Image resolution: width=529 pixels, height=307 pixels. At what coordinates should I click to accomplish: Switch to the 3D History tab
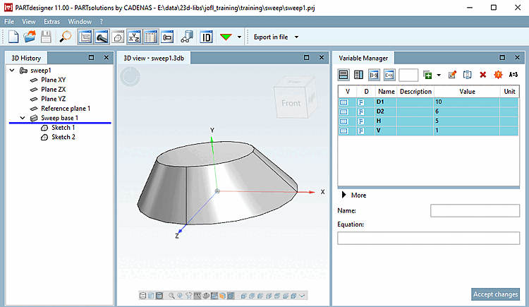point(27,57)
